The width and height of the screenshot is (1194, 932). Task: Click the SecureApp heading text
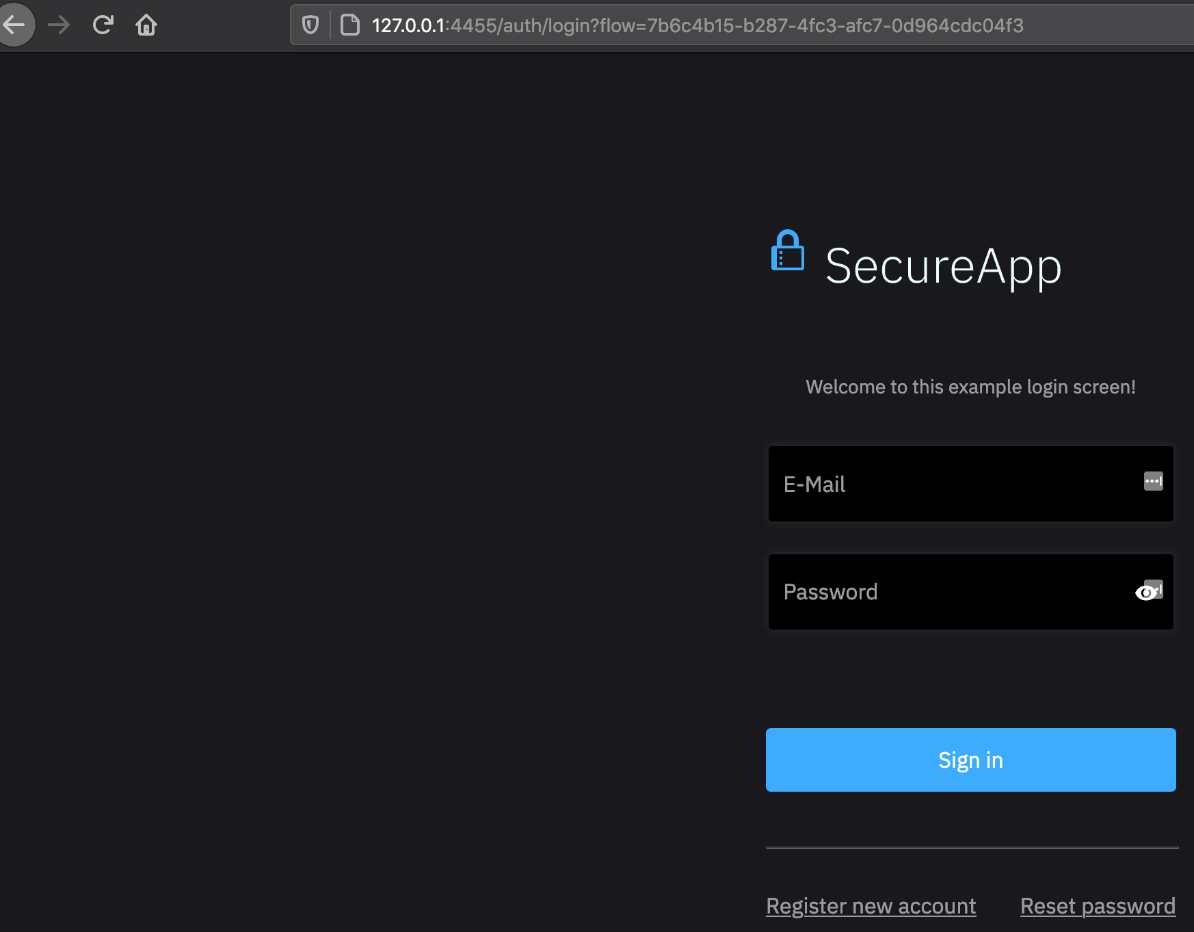pyautogui.click(x=944, y=266)
